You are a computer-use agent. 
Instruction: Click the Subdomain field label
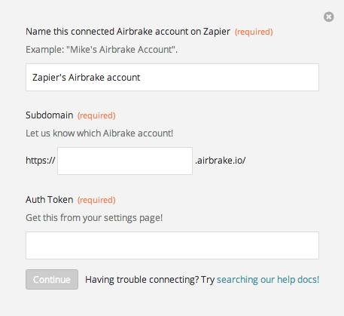pyautogui.click(x=50, y=115)
